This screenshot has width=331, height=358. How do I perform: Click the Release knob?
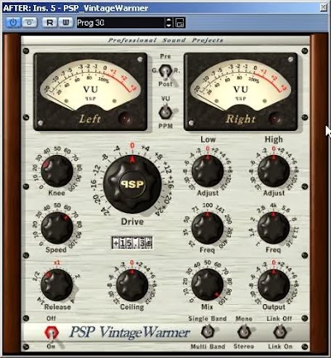point(57,285)
